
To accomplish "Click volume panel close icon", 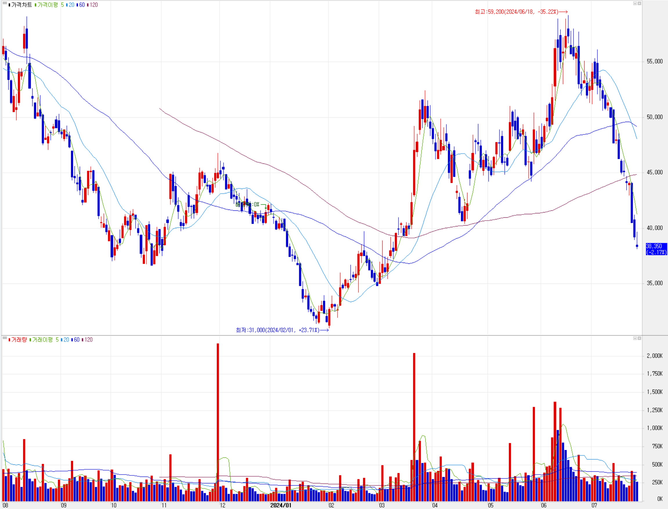I will pos(639,338).
